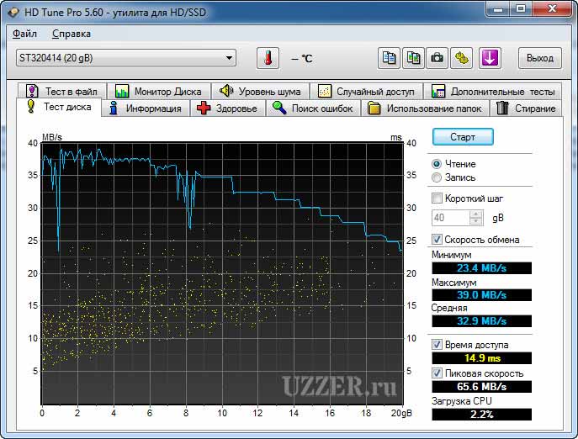Click the camera save screenshot icon
Image resolution: width=578 pixels, height=439 pixels.
pos(437,58)
